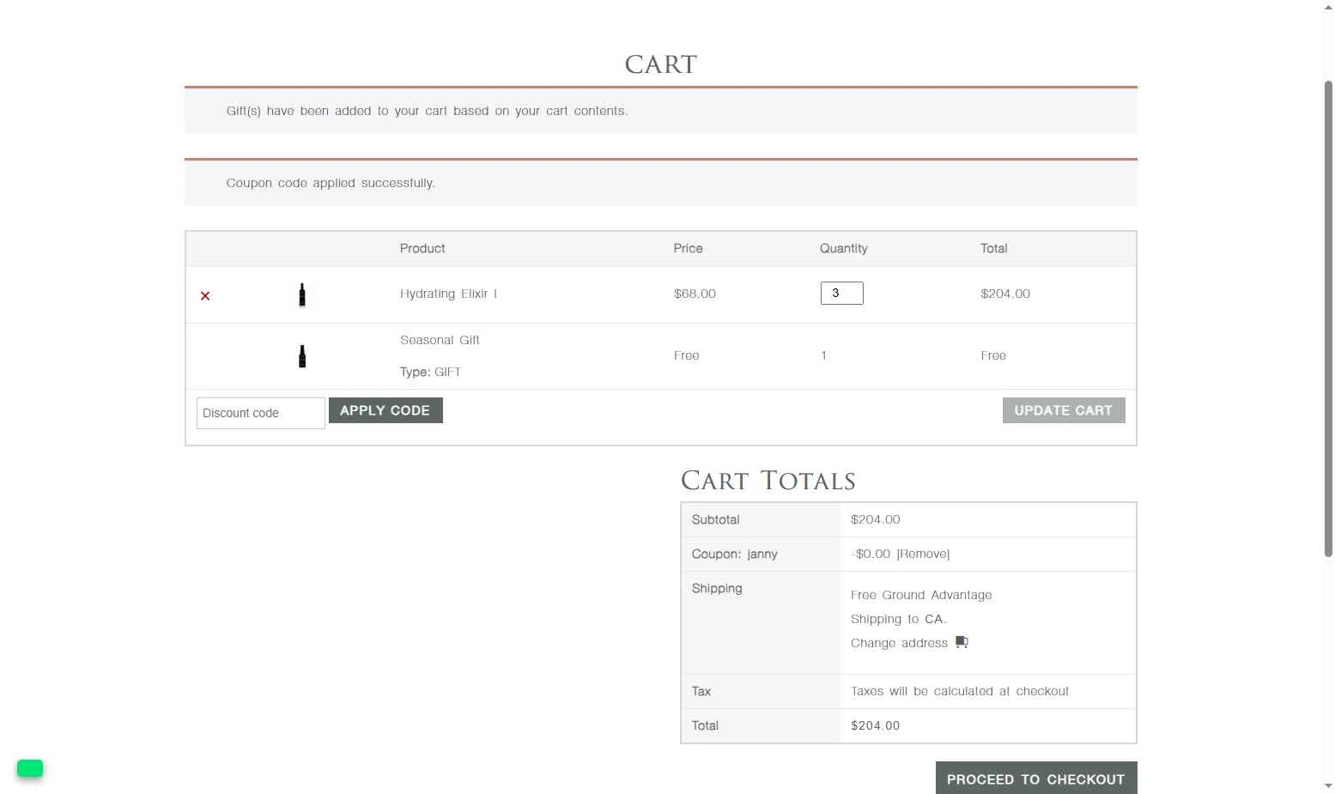Remove Hydrating Elixir I with red X

(x=205, y=295)
